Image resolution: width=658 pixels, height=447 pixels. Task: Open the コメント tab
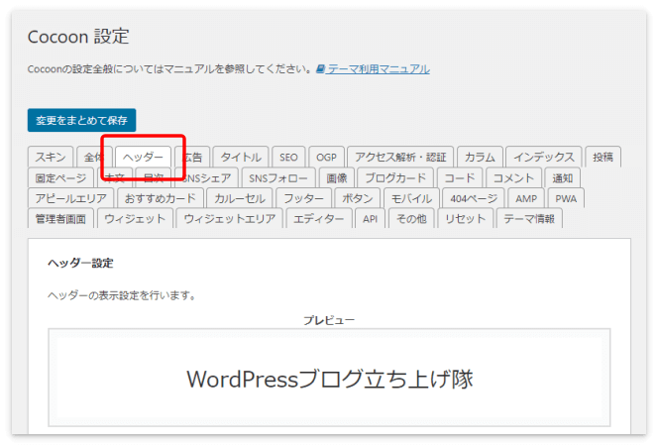coord(513,178)
